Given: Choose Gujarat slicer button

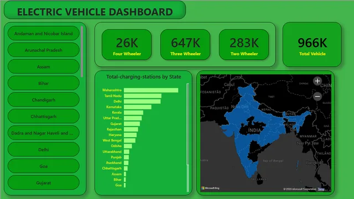Looking at the screenshot, I should [44, 183].
